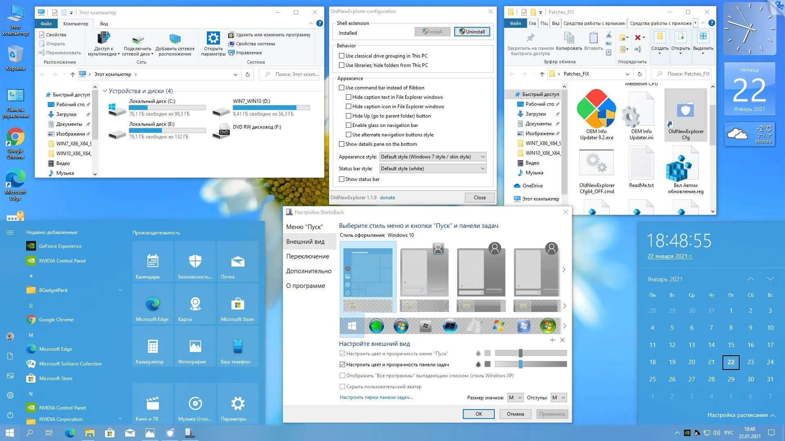The width and height of the screenshot is (785, 441).
Task: Click the taskbar search magnifier
Action: pyautogui.click(x=29, y=432)
